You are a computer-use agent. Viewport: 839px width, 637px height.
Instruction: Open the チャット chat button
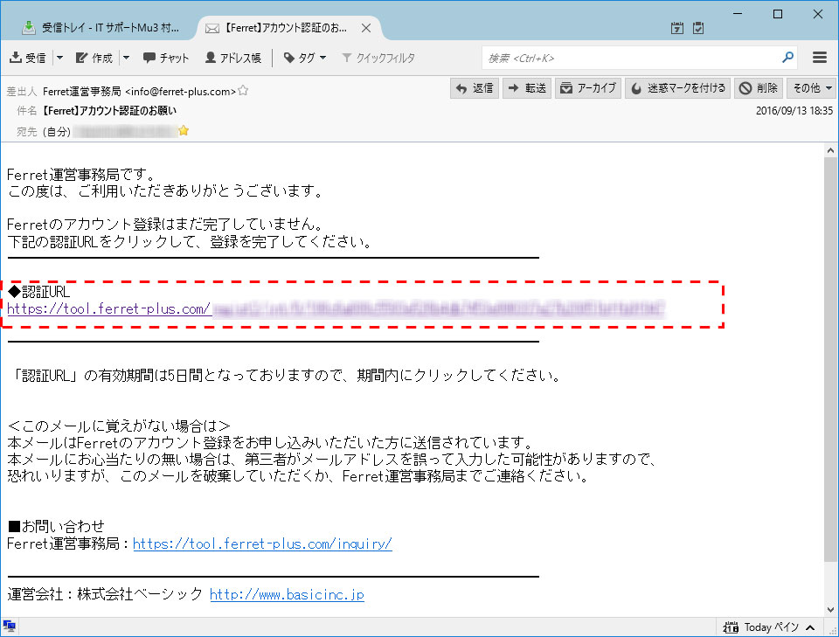[166, 58]
